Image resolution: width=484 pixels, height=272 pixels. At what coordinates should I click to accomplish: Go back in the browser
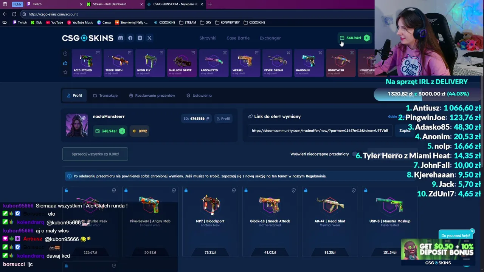click(x=5, y=14)
